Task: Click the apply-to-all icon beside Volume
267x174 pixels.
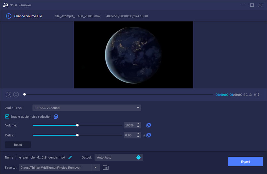Action: (x=149, y=125)
